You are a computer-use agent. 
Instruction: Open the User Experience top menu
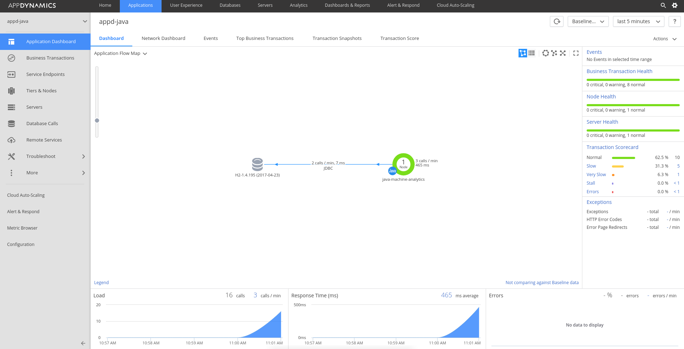(x=186, y=5)
